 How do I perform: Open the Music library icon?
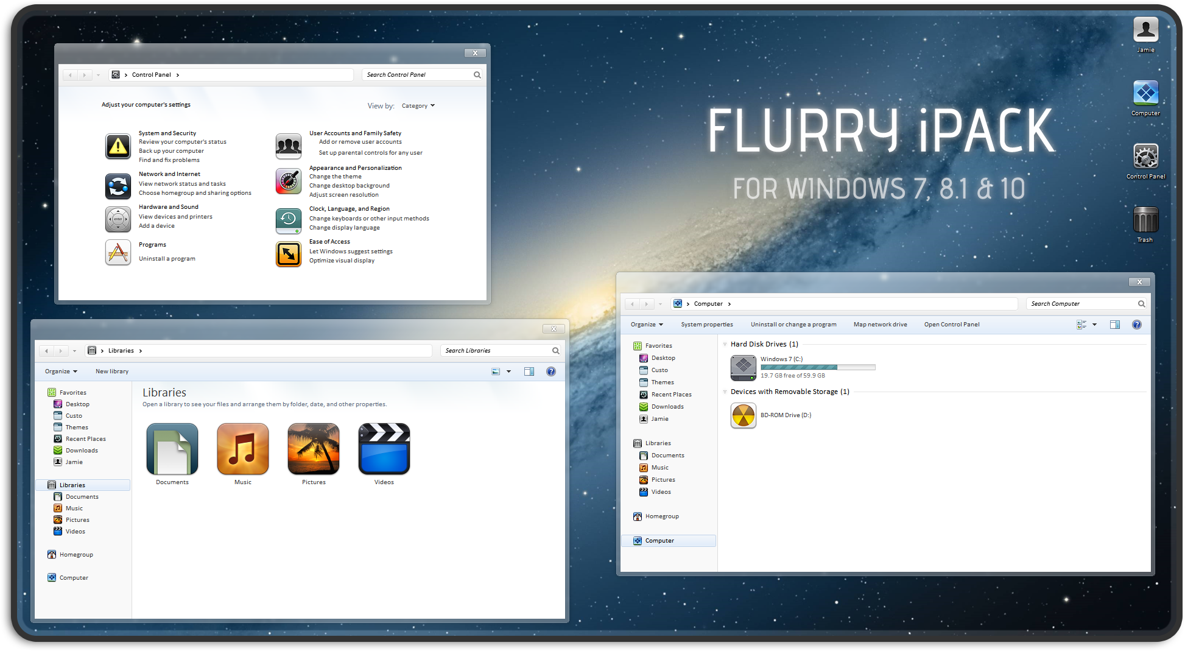pyautogui.click(x=243, y=449)
